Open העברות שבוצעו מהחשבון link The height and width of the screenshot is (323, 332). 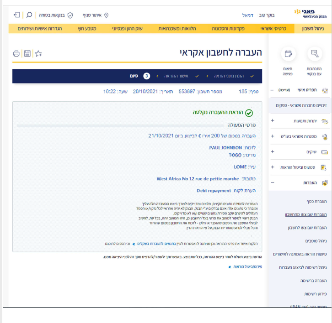point(306,214)
